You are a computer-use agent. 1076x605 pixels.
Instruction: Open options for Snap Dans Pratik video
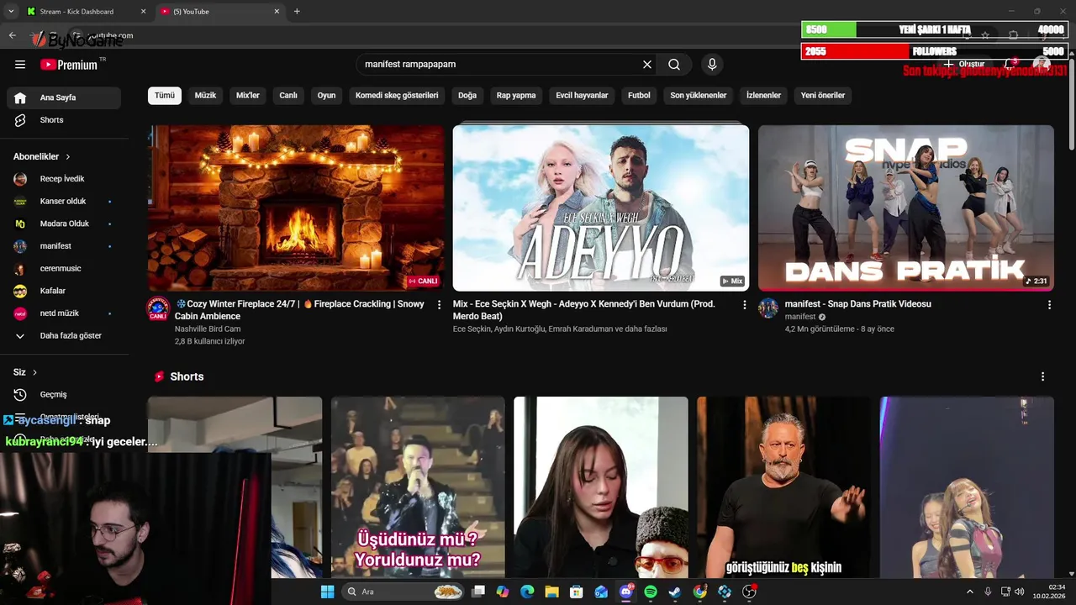click(1049, 305)
